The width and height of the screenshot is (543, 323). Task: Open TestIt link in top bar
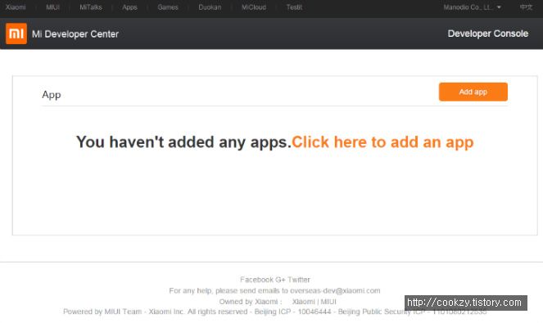294,7
